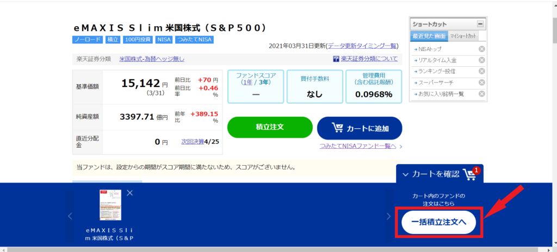
Task: Switch to マイショートカット tab
Action: pos(463,36)
